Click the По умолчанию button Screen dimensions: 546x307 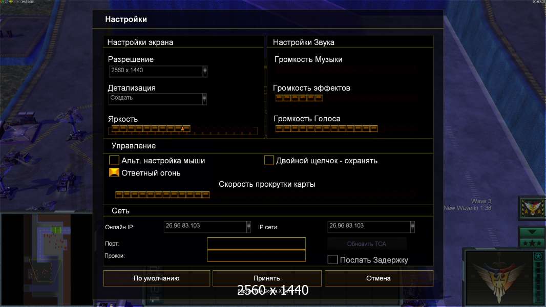pyautogui.click(x=157, y=278)
